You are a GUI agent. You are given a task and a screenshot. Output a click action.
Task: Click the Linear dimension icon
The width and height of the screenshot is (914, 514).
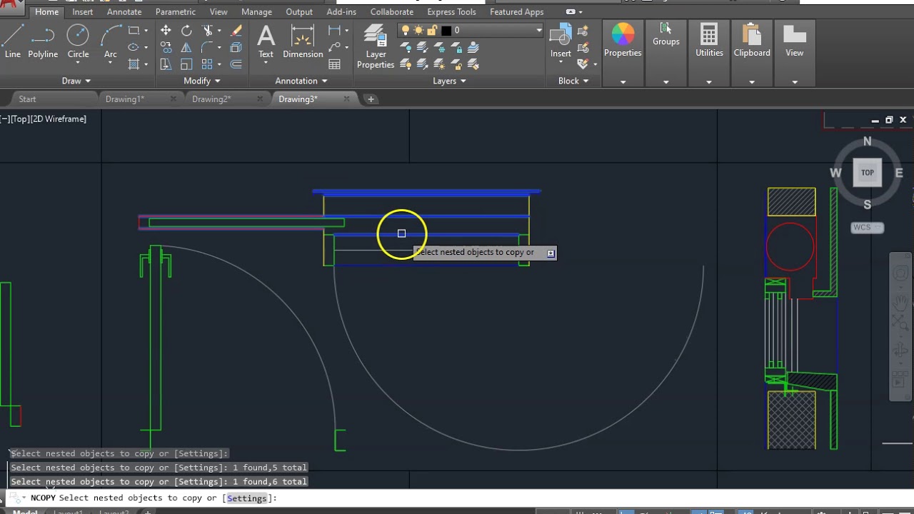(x=334, y=30)
